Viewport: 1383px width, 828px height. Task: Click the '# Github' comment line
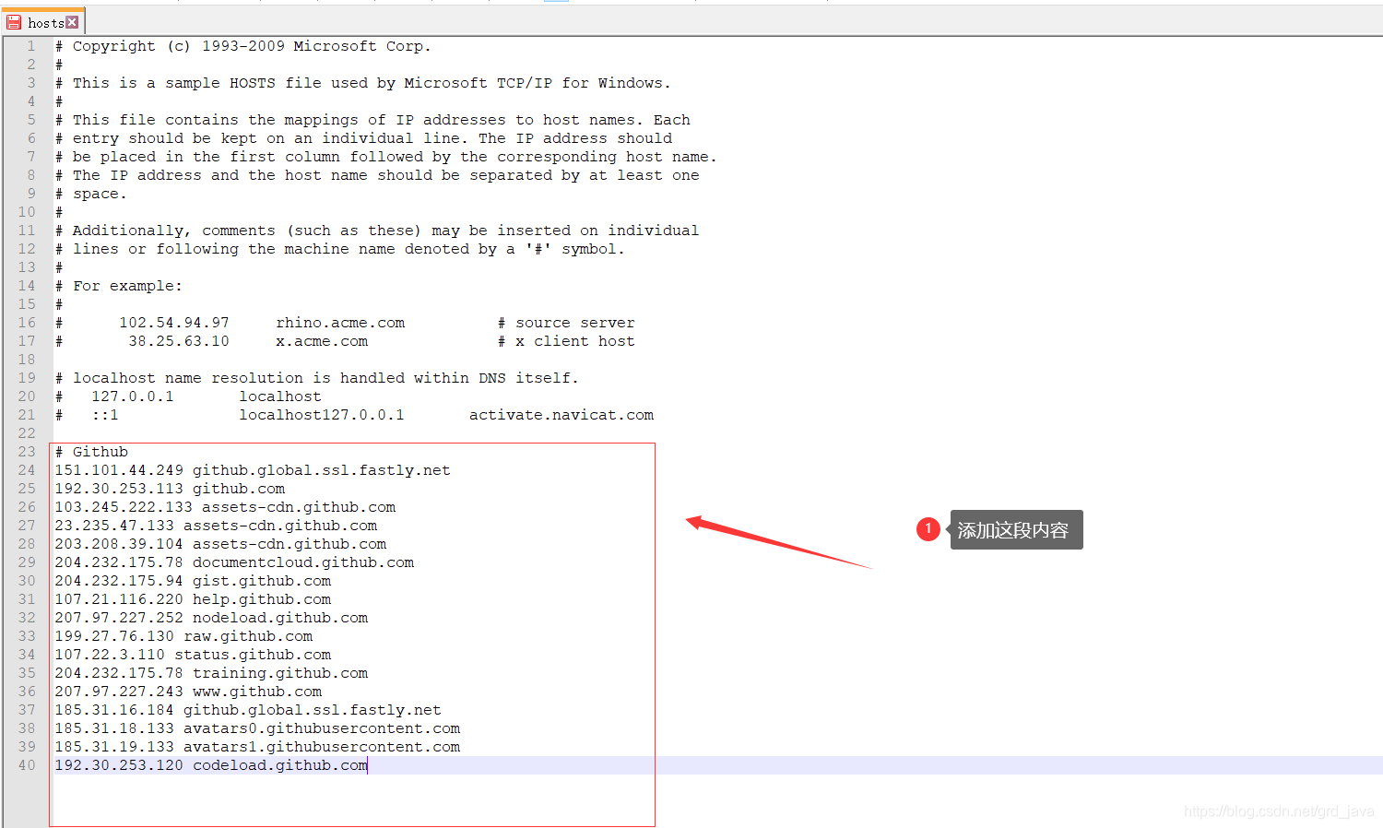[91, 452]
